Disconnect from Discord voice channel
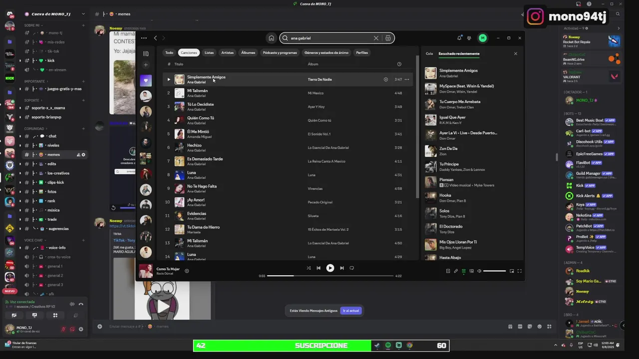 81,304
